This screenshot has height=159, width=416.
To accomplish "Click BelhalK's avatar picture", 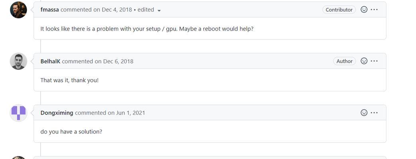I will tap(19, 61).
